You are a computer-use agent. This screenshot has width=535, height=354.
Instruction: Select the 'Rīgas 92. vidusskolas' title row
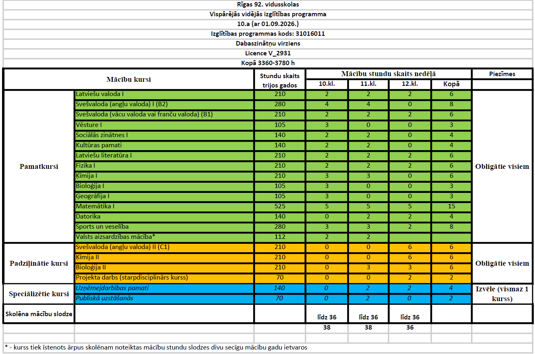coord(268,5)
